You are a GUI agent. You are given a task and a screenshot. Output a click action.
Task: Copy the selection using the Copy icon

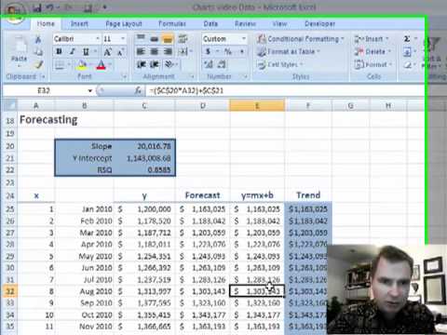[38, 52]
